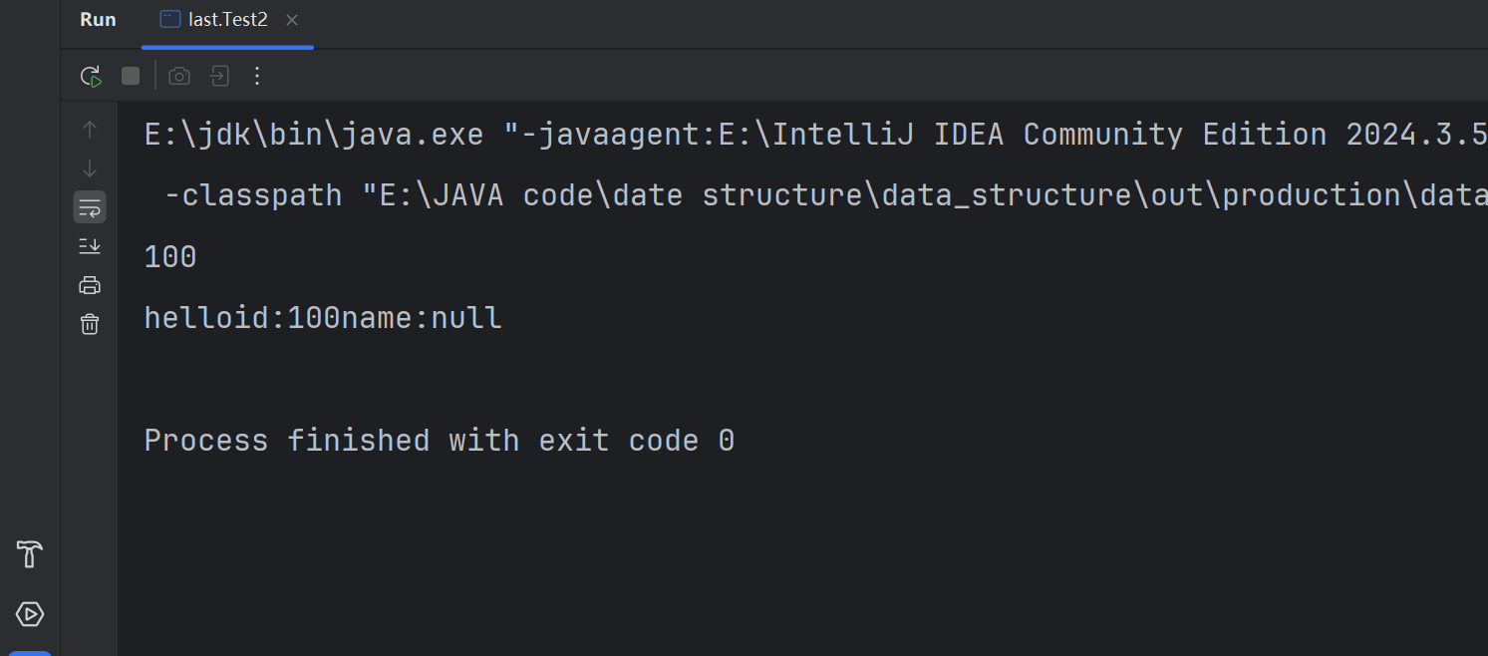The height and width of the screenshot is (656, 1488).
Task: Click the camera Dump Threads icon
Action: [179, 76]
